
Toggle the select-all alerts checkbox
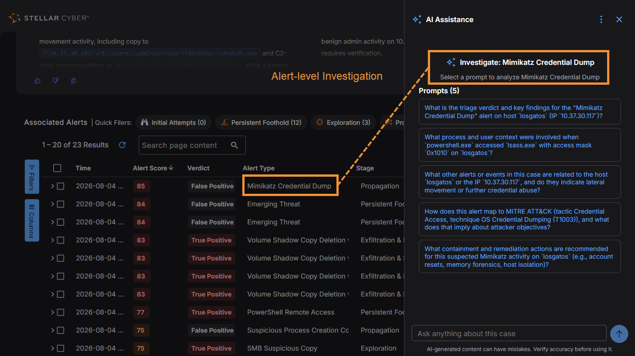click(57, 168)
